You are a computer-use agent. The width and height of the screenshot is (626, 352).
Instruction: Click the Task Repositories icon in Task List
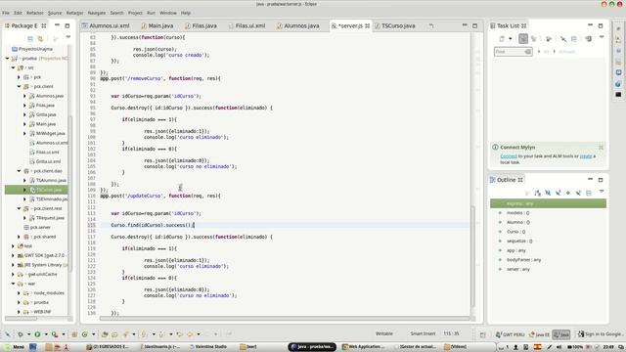588,39
